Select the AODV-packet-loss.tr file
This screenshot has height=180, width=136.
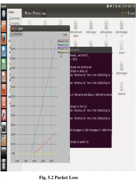[x=106, y=28]
